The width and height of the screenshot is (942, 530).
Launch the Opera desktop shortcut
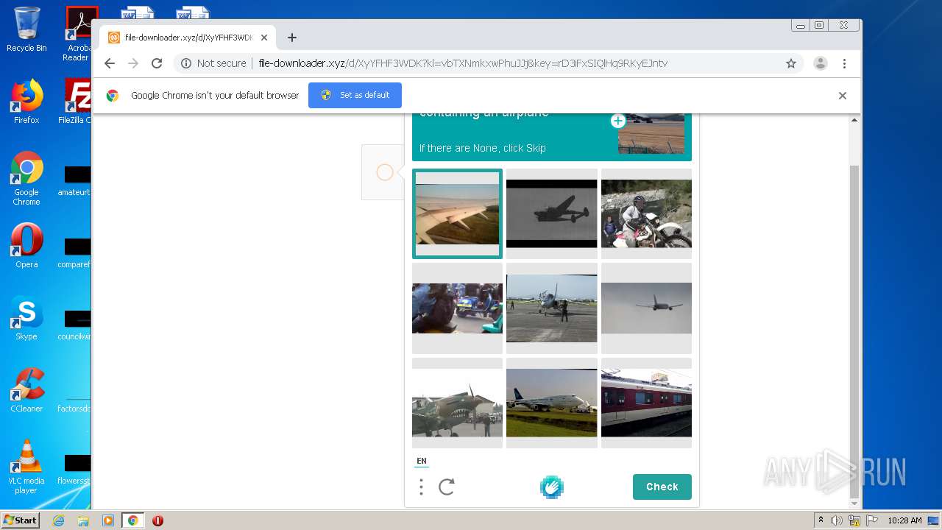pyautogui.click(x=26, y=246)
